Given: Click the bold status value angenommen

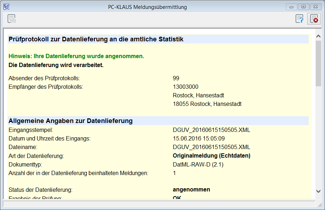Looking at the screenshot, I should [x=191, y=190].
